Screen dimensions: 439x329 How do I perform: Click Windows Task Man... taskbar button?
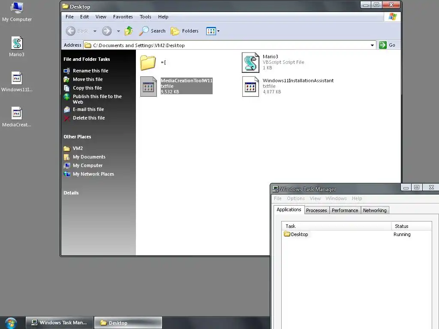[59, 323]
